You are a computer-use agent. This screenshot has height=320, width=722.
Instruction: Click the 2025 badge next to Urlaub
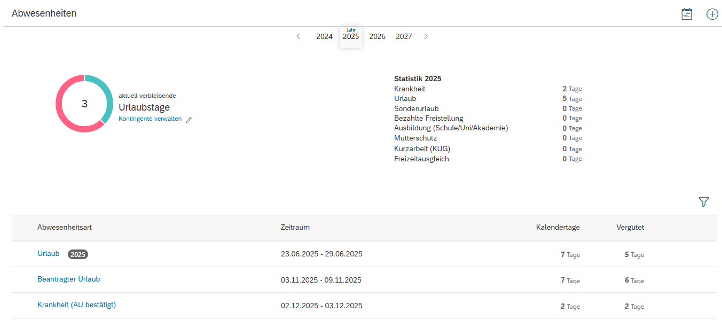[78, 254]
